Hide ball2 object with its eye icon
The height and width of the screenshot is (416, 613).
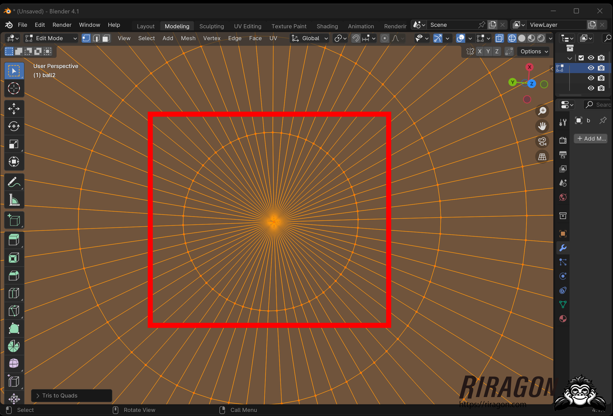591,68
